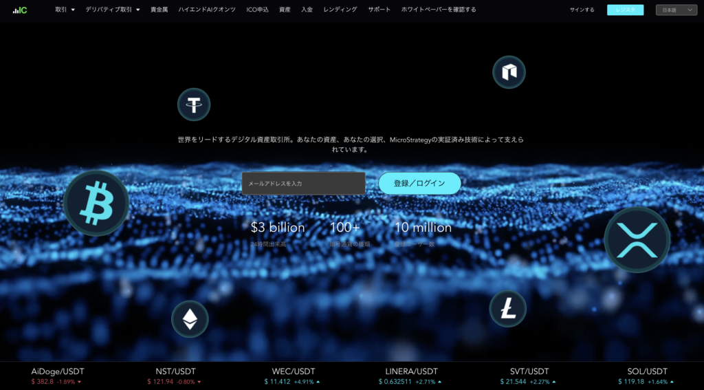Click the 10 million statistic

[x=423, y=228]
